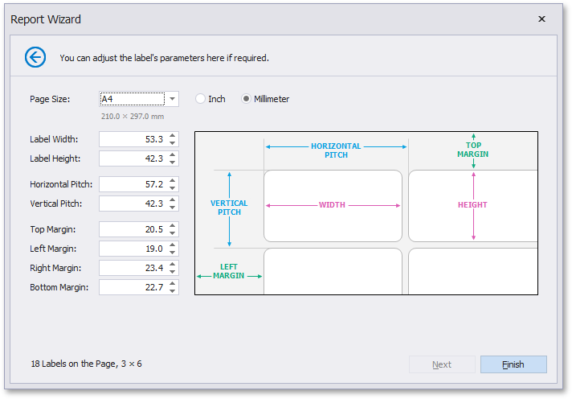The image size is (572, 399).
Task: Close the Report Wizard dialog
Action: click(x=541, y=19)
